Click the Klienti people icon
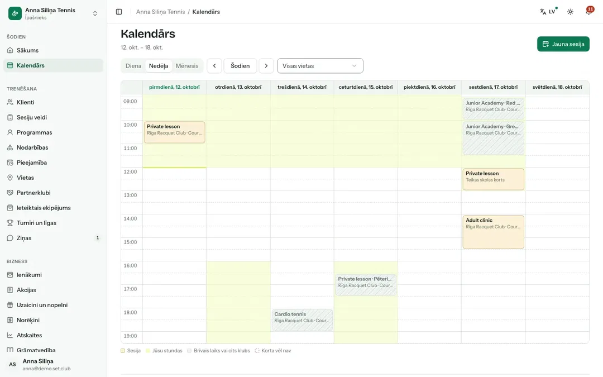The height and width of the screenshot is (377, 603). tap(10, 102)
